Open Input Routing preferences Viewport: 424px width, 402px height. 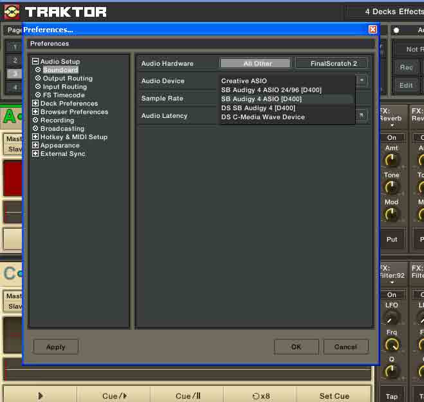point(65,86)
